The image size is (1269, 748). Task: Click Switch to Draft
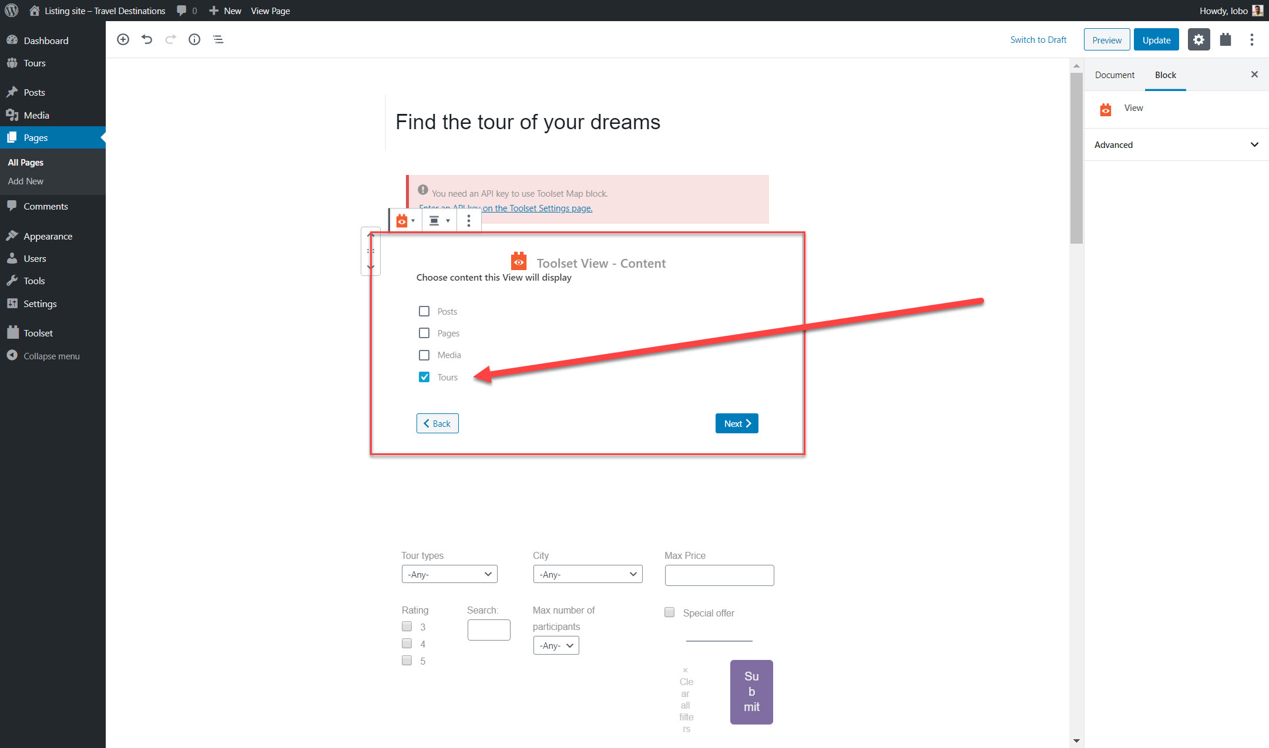coord(1038,39)
